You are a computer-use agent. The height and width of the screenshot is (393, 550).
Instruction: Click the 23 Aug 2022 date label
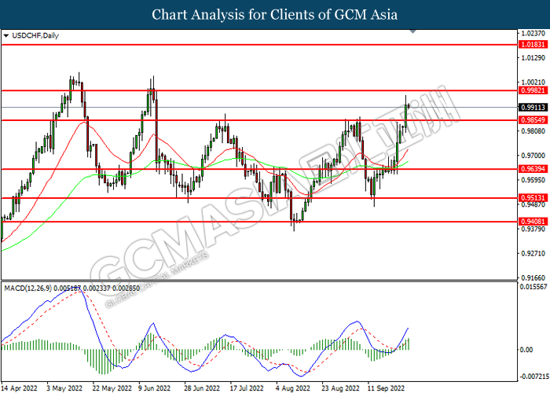tap(340, 388)
